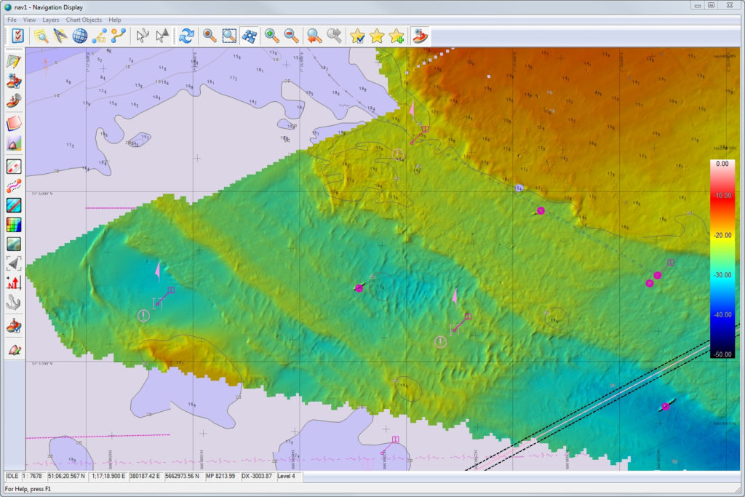Activate the Zoom In magnifier tool
The image size is (745, 497).
pos(273,35)
